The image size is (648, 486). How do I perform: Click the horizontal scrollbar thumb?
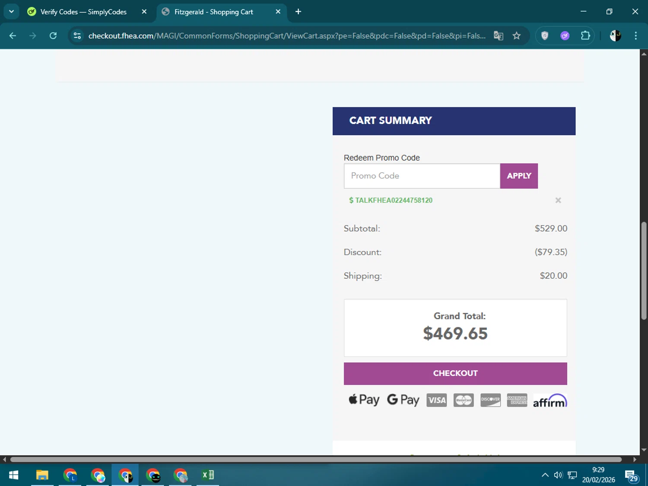point(316,460)
